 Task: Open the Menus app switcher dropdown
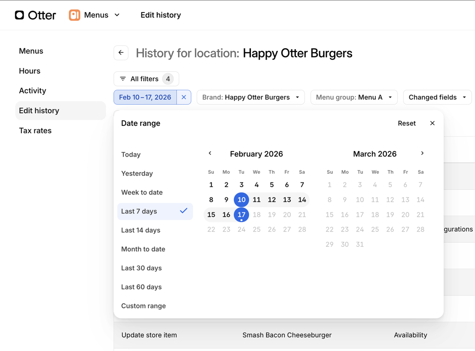117,15
